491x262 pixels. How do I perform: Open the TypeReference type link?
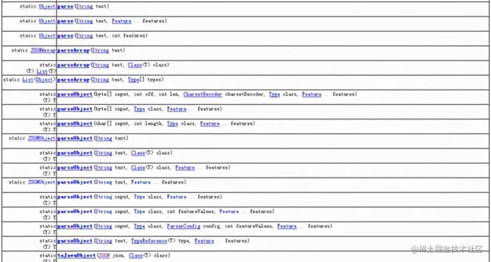(x=149, y=241)
